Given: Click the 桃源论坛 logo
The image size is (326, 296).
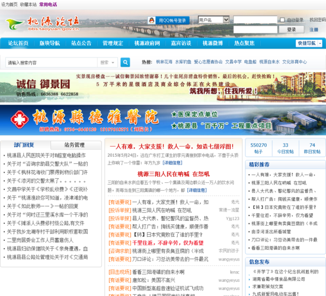Looking at the screenshot, I should point(43,24).
